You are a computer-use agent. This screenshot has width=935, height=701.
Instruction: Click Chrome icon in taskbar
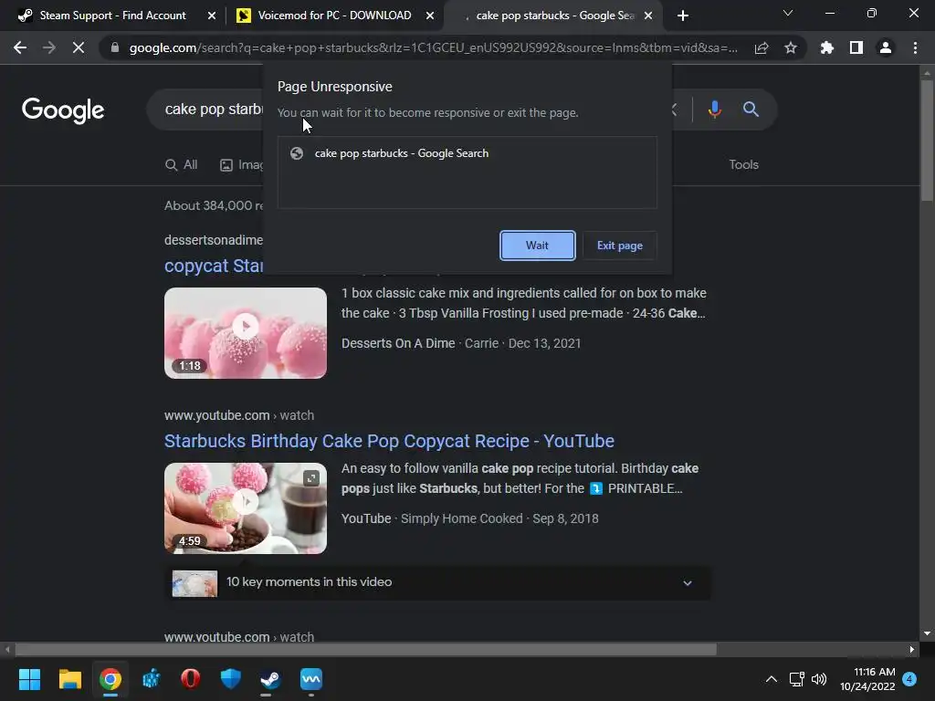click(110, 679)
